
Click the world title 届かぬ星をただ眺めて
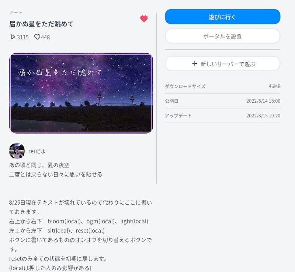(41, 24)
